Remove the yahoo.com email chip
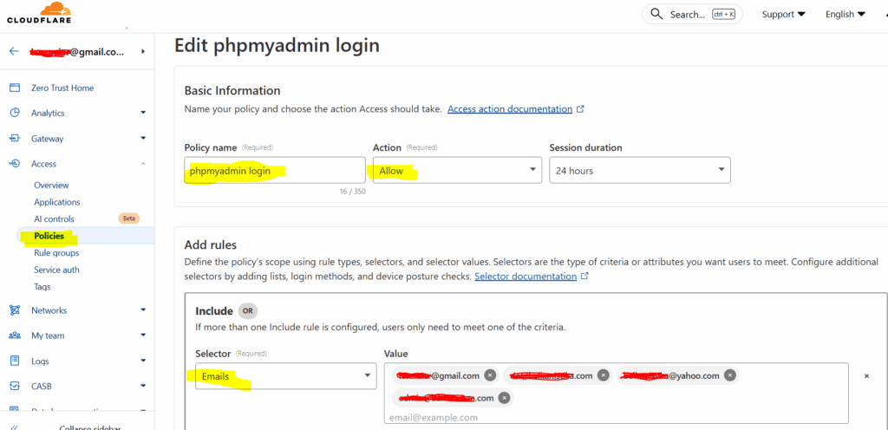Viewport: 888px width, 430px height. (x=730, y=375)
